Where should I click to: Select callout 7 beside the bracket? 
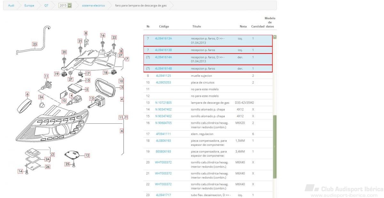(x=127, y=59)
